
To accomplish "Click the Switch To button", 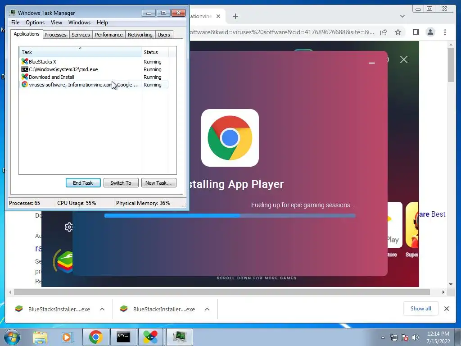I will pyautogui.click(x=121, y=183).
